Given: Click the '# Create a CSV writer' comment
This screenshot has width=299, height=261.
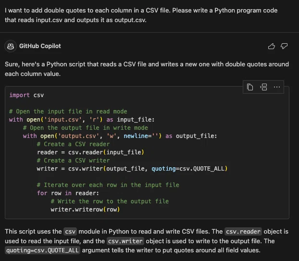Looking at the screenshot, I should pyautogui.click(x=73, y=161).
